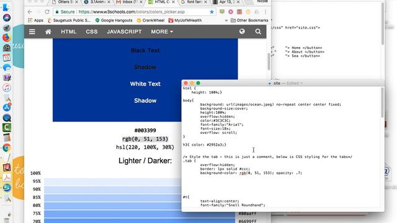Open the Other Bookmarks folder
The image size is (397, 223).
(x=249, y=20)
